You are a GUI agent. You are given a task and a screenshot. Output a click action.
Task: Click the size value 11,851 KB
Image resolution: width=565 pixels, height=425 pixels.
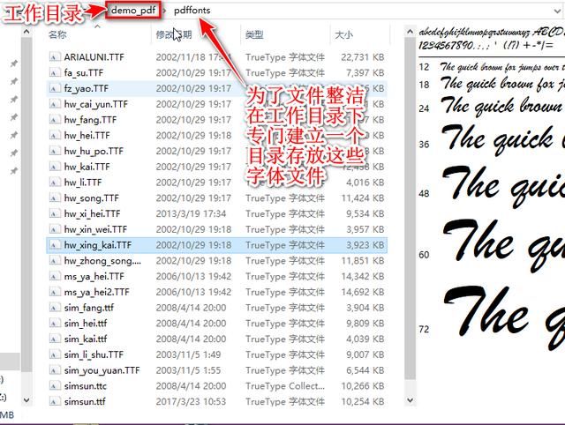pyautogui.click(x=363, y=260)
